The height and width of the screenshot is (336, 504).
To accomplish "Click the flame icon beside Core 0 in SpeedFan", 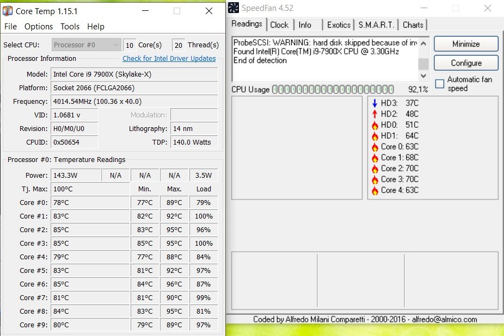I will point(375,147).
